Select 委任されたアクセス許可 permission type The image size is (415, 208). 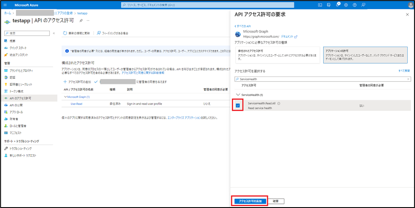coord(278,55)
